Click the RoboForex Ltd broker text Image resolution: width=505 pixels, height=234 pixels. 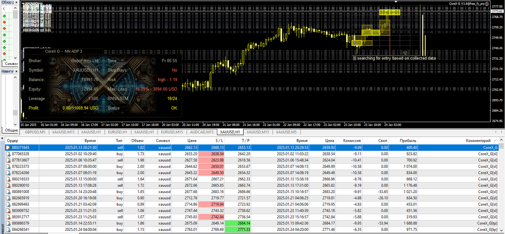pyautogui.click(x=85, y=61)
